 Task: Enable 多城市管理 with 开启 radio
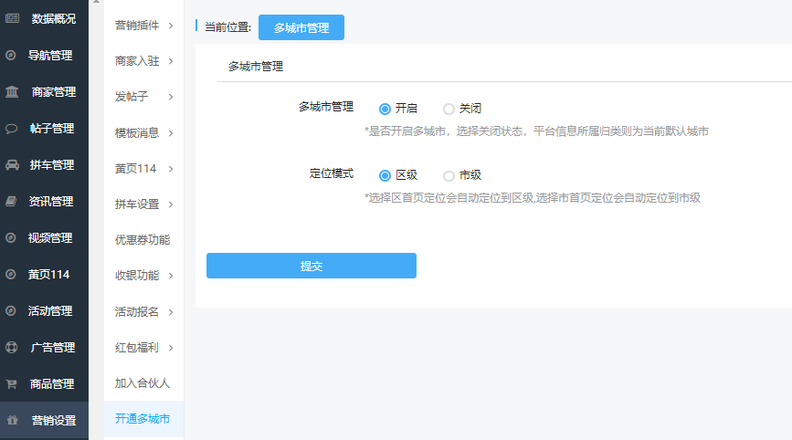click(x=385, y=109)
